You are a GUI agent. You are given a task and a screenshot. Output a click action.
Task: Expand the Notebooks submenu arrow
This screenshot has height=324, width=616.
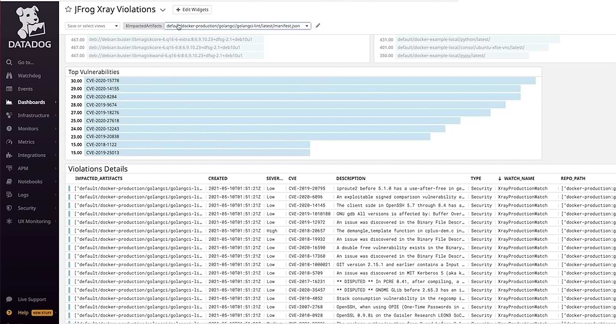click(x=55, y=182)
